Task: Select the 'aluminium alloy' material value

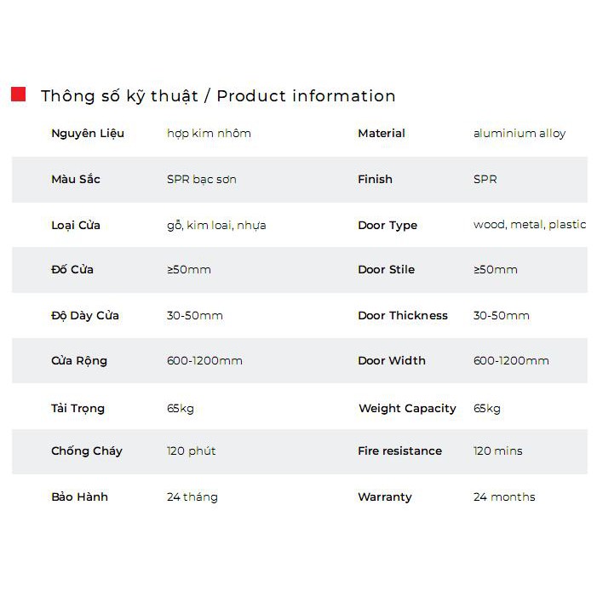Action: coord(520,134)
